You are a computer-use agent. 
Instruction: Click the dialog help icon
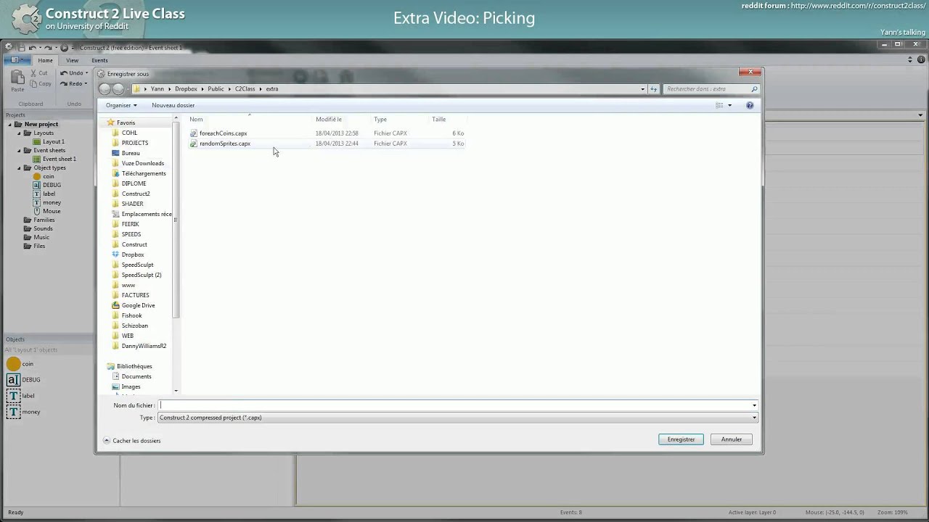coord(750,105)
